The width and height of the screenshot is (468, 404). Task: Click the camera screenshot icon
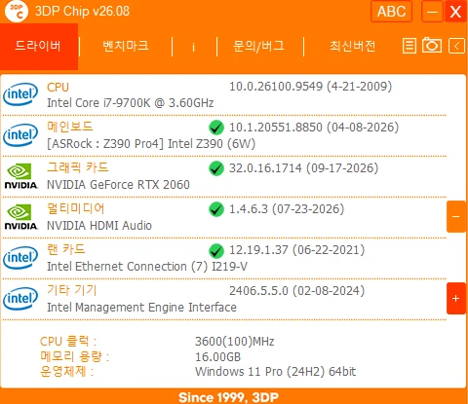[x=432, y=45]
